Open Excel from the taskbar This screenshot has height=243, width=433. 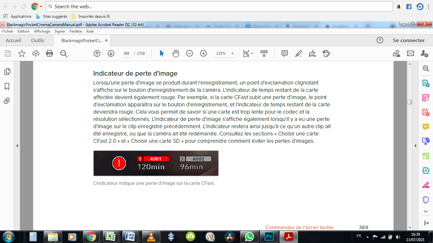tap(111, 236)
